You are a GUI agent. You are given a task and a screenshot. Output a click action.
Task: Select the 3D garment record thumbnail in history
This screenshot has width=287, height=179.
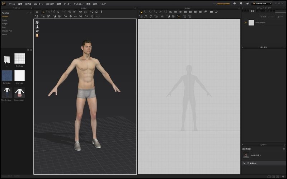coord(246,155)
